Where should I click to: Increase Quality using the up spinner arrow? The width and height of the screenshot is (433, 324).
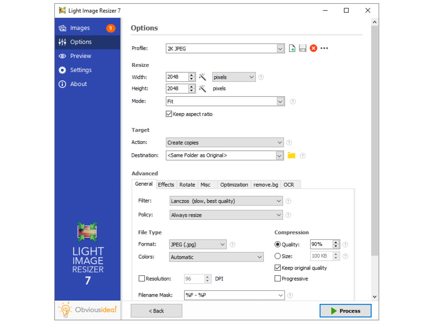336,242
